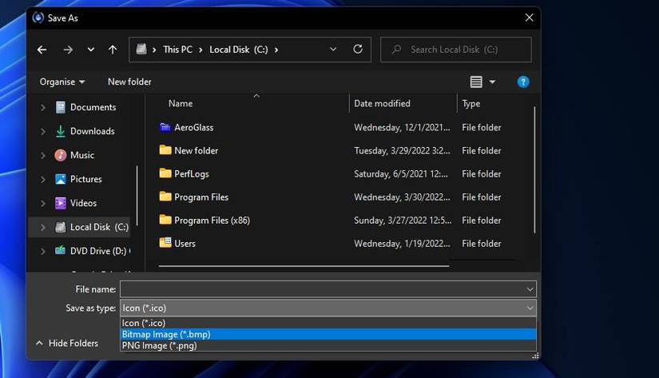Click the Sunday, 3/27/2022 date cell
The width and height of the screenshot is (659, 378).
(x=403, y=220)
